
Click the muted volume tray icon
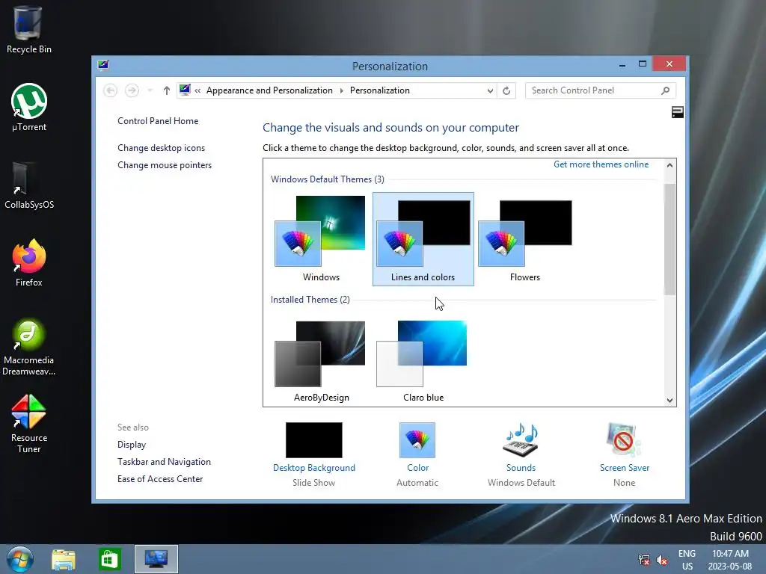tap(662, 560)
